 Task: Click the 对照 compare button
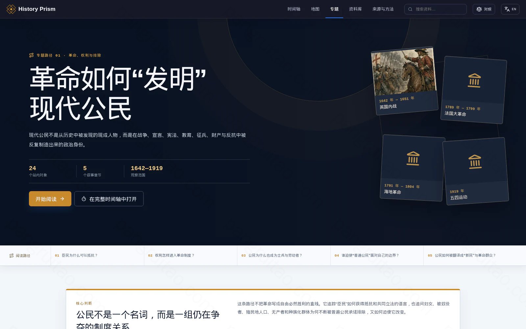tap(484, 9)
